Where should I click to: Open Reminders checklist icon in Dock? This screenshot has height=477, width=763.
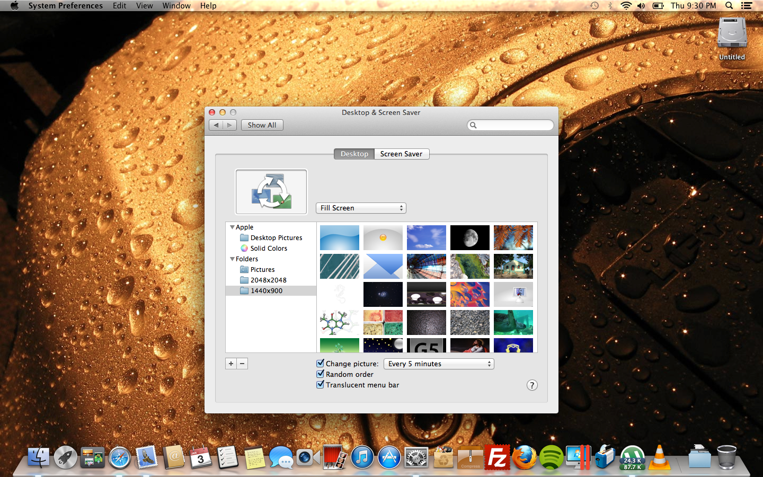(x=228, y=457)
